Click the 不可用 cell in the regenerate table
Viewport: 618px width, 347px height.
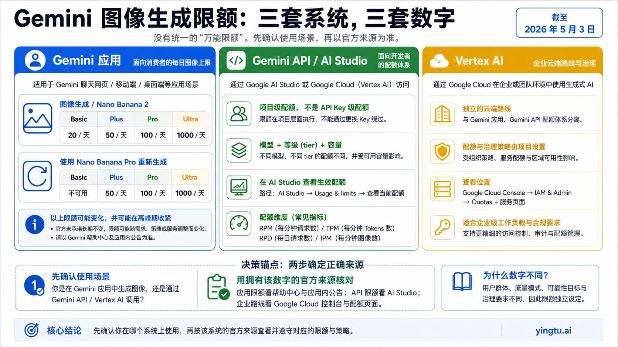pos(78,193)
